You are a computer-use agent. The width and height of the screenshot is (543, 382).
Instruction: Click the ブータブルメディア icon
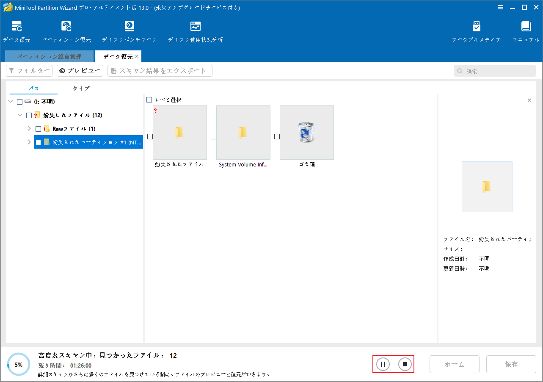[x=476, y=26]
